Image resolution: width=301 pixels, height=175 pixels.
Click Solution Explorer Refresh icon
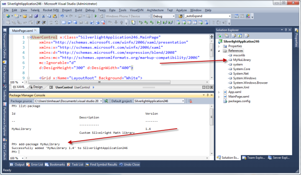tap(239, 36)
